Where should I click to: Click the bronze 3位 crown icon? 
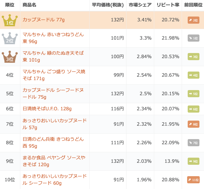coord(10,57)
